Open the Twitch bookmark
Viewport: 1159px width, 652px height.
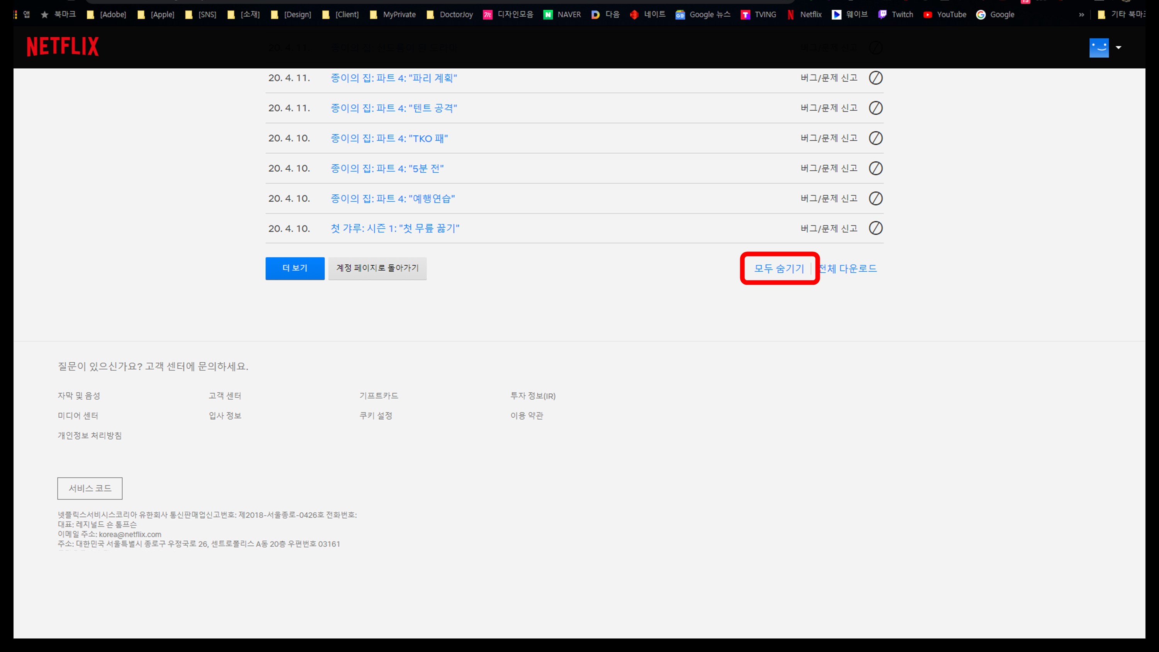pos(896,14)
